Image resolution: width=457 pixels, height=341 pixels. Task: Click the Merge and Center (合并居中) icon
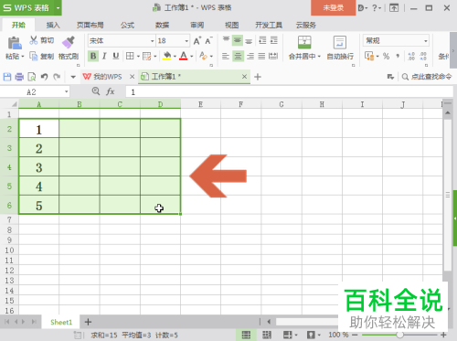(304, 42)
